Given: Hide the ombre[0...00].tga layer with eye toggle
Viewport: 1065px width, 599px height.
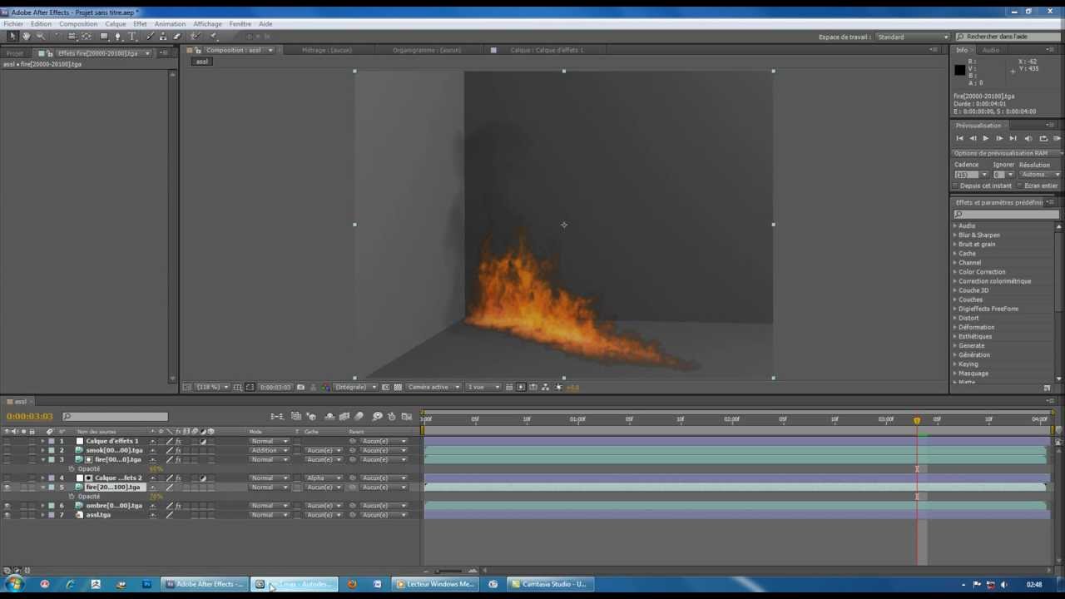Looking at the screenshot, I should (x=7, y=506).
